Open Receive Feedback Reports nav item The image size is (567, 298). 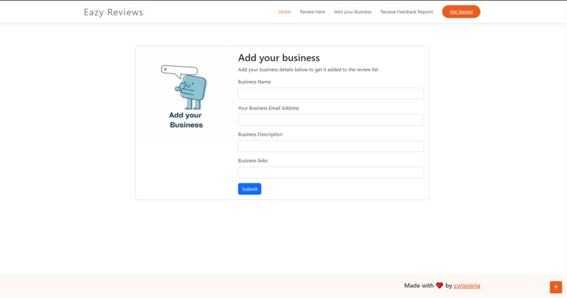click(407, 12)
